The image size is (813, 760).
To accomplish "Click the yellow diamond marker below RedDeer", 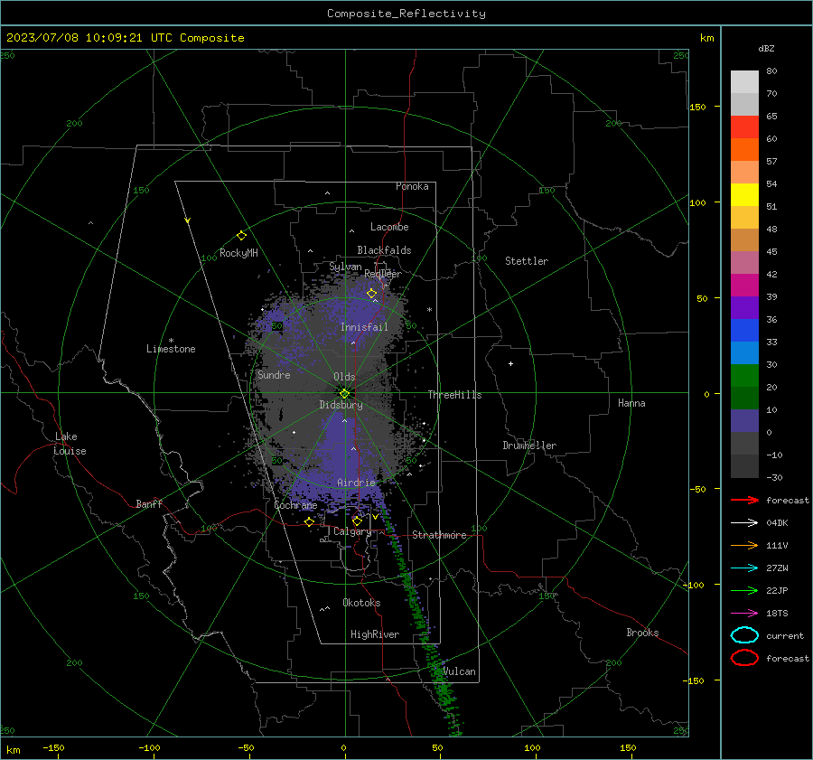I will tap(371, 294).
